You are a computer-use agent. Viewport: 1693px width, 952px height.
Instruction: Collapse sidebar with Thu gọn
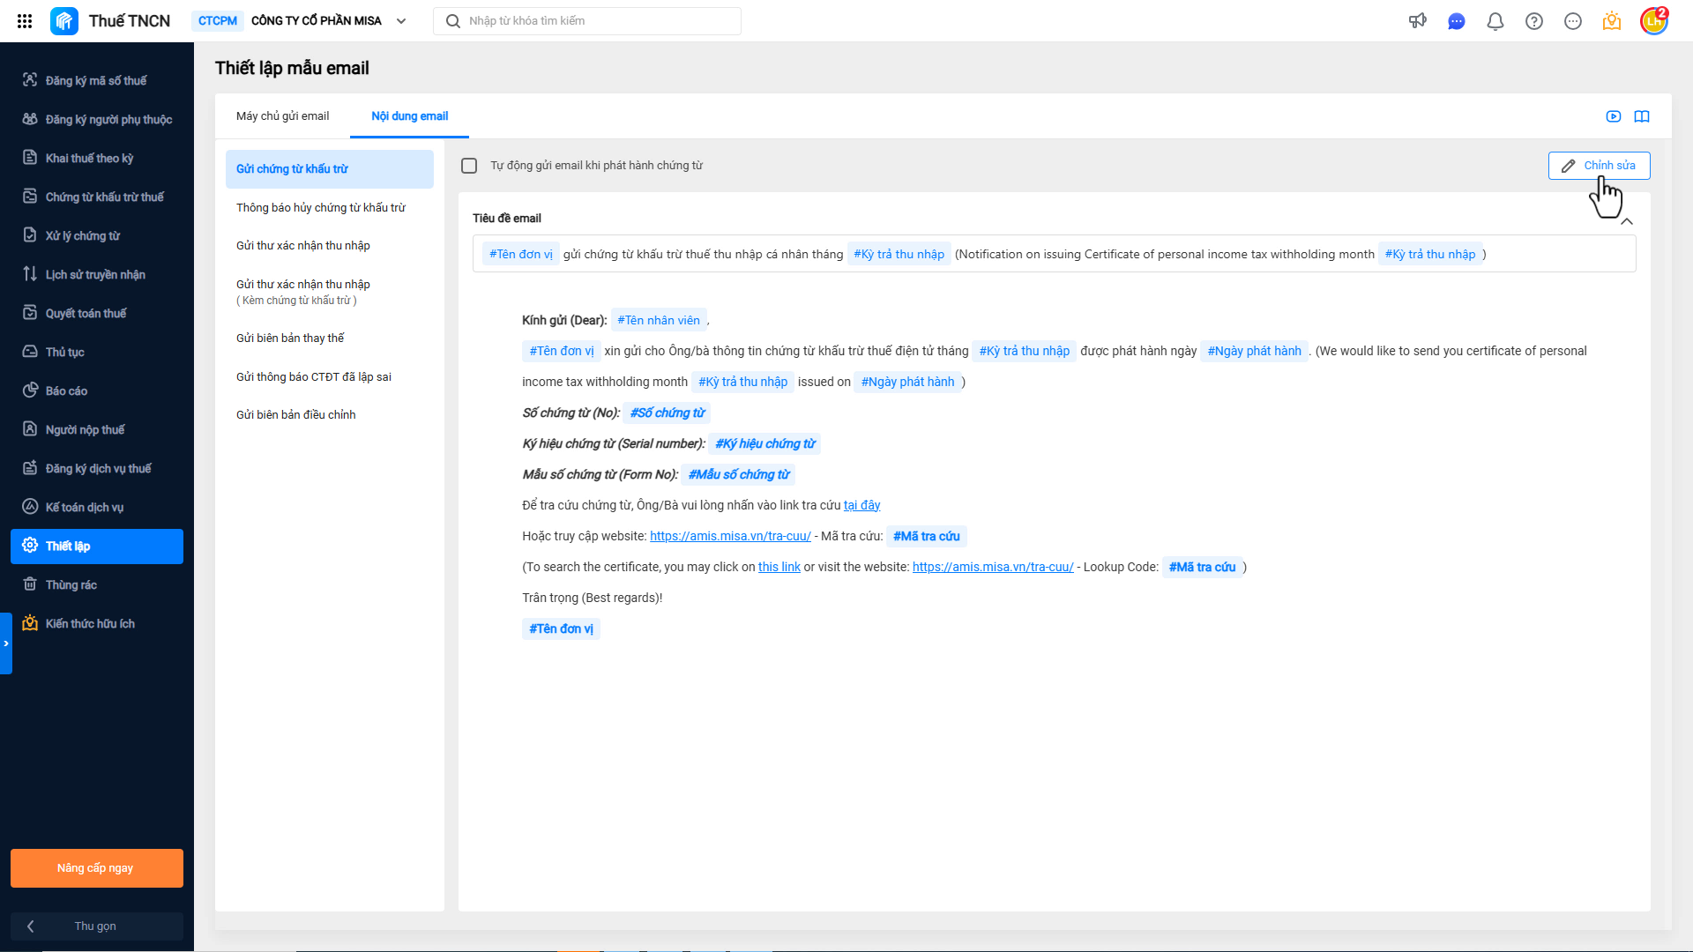click(97, 926)
